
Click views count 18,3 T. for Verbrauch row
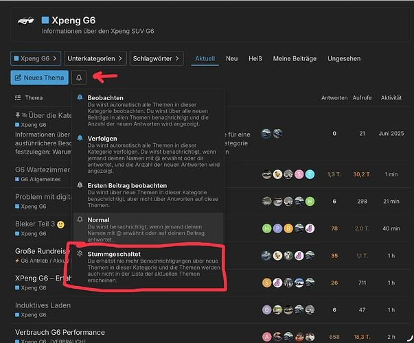[362, 337]
